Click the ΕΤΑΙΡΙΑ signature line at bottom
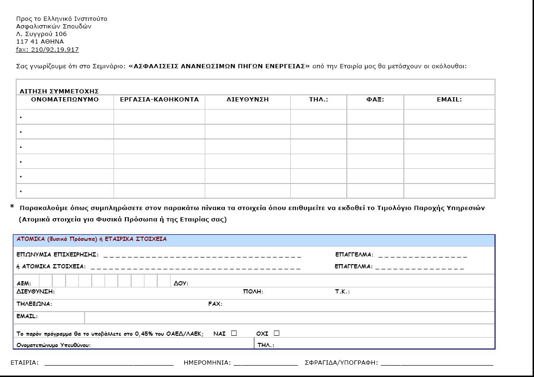Viewport: 534px width, 377px height. tap(109, 363)
